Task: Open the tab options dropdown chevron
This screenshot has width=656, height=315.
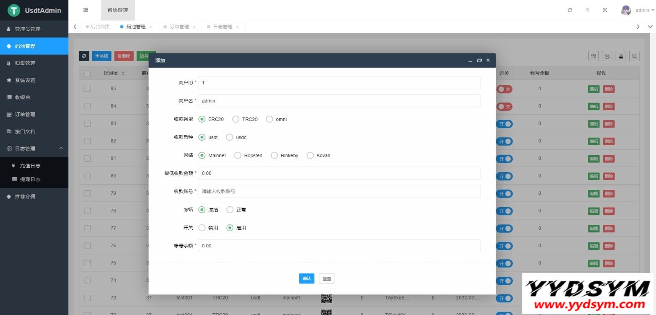Action: pyautogui.click(x=650, y=27)
